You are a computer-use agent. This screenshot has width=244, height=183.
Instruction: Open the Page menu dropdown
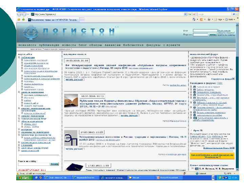pos(219,20)
